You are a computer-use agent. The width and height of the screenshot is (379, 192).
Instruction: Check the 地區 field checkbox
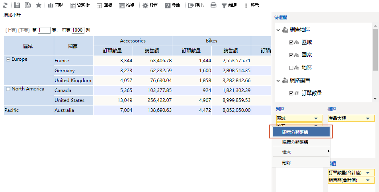[291, 68]
